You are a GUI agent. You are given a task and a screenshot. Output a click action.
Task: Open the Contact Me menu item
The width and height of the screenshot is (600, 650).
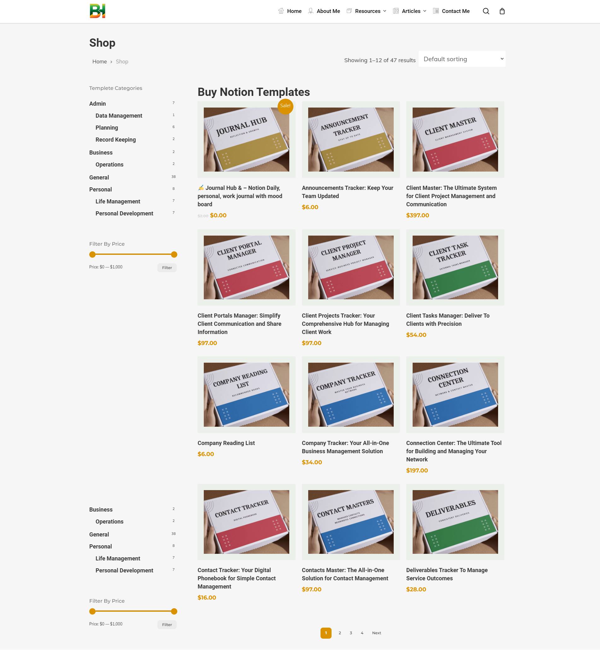456,11
